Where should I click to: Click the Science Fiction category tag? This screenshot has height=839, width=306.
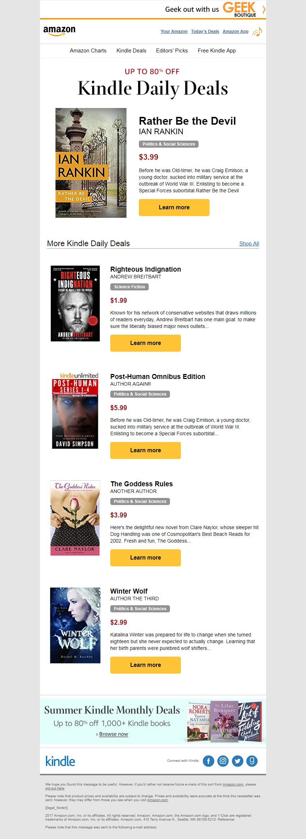(129, 287)
